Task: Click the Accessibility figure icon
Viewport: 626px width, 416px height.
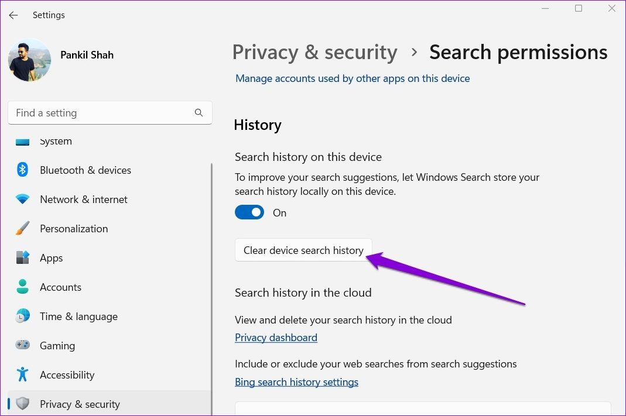Action: [x=22, y=375]
